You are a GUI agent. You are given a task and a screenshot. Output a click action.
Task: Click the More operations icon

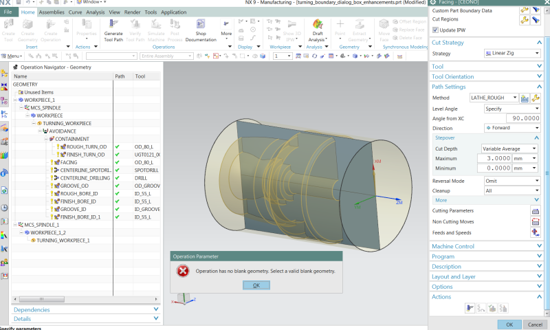[226, 24]
